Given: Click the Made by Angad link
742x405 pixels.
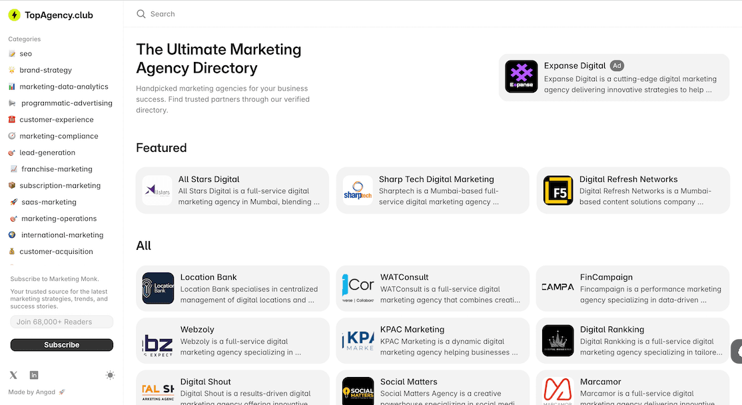Looking at the screenshot, I should [x=32, y=392].
